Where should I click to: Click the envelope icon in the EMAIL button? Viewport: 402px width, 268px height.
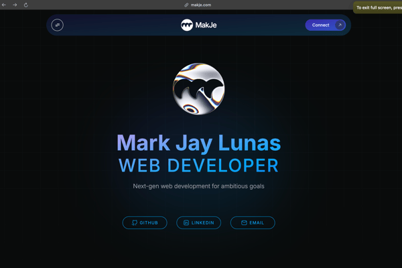[x=244, y=222]
